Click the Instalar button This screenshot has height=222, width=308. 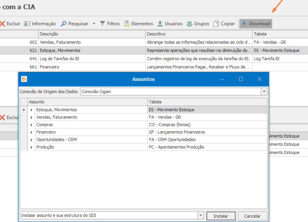pos(221,216)
